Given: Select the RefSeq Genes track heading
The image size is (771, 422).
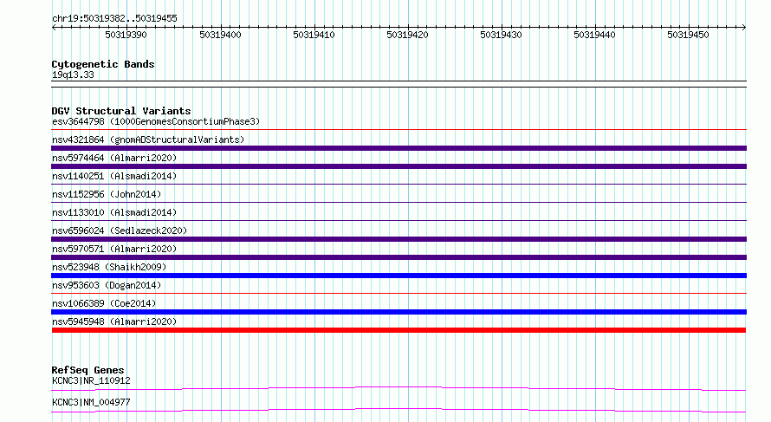Looking at the screenshot, I should pyautogui.click(x=87, y=370).
